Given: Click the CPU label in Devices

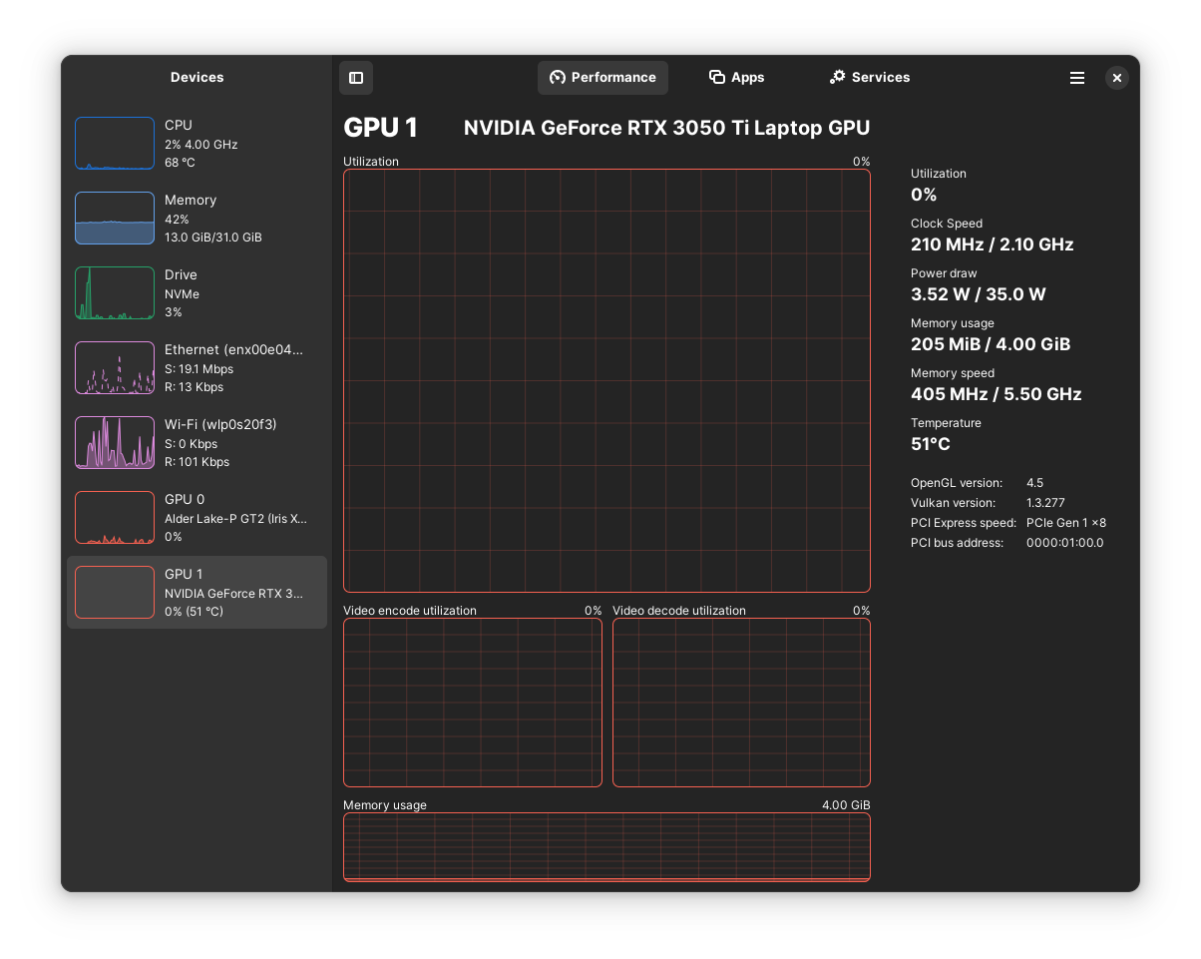Looking at the screenshot, I should click(x=179, y=126).
